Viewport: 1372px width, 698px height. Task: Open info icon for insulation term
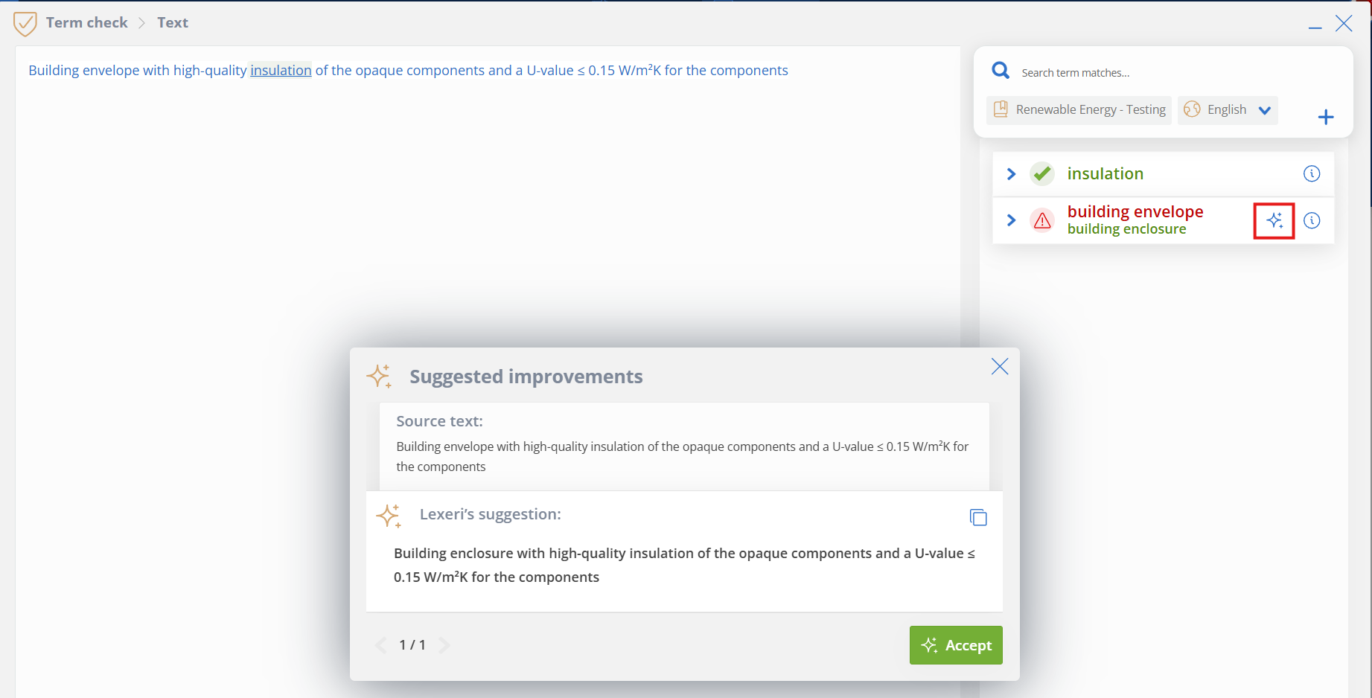pyautogui.click(x=1312, y=173)
